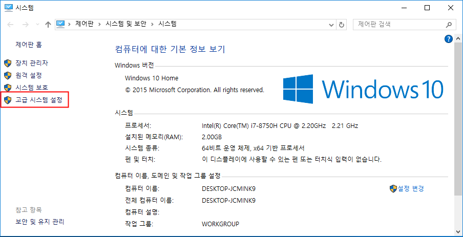Click the forward navigation arrow
Screen dimensions: 463x237
point(26,25)
